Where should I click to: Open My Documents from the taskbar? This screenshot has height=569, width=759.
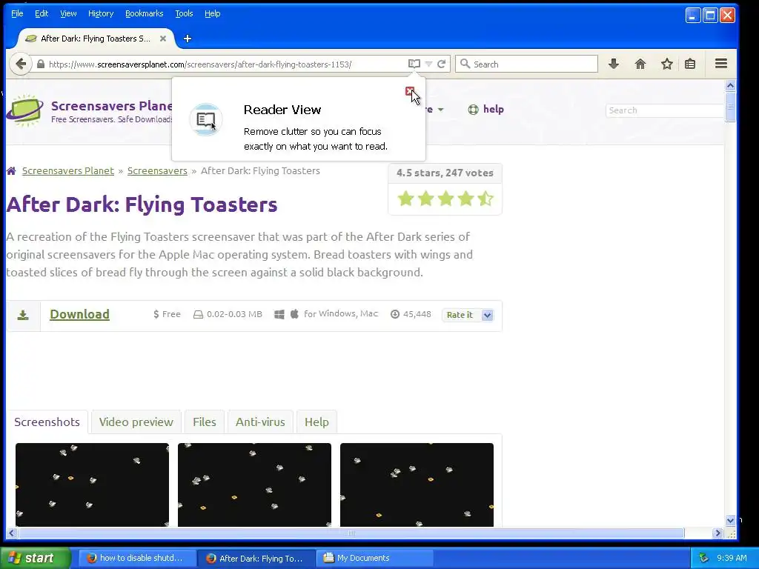point(374,558)
